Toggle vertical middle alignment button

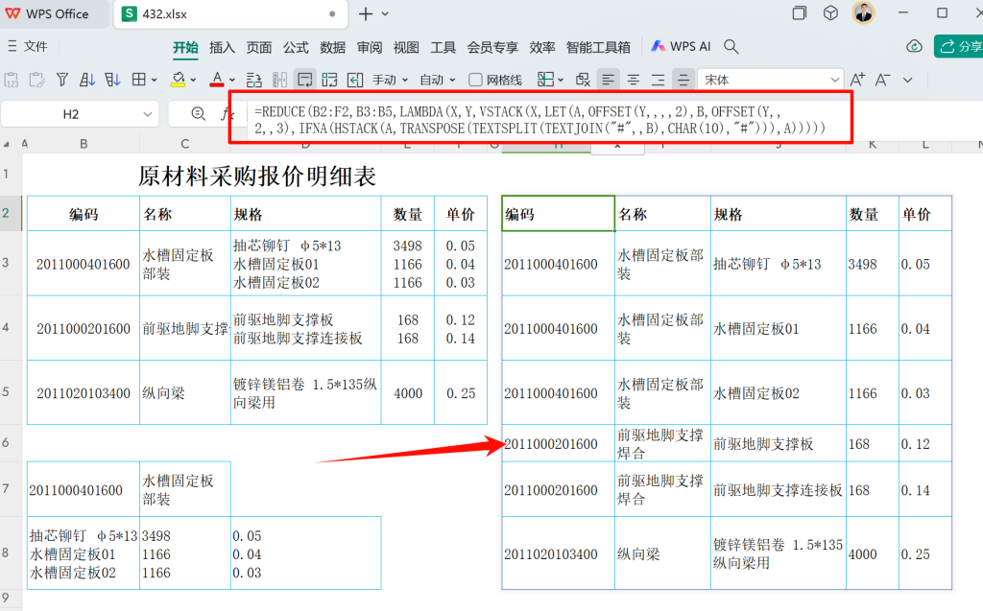click(683, 80)
